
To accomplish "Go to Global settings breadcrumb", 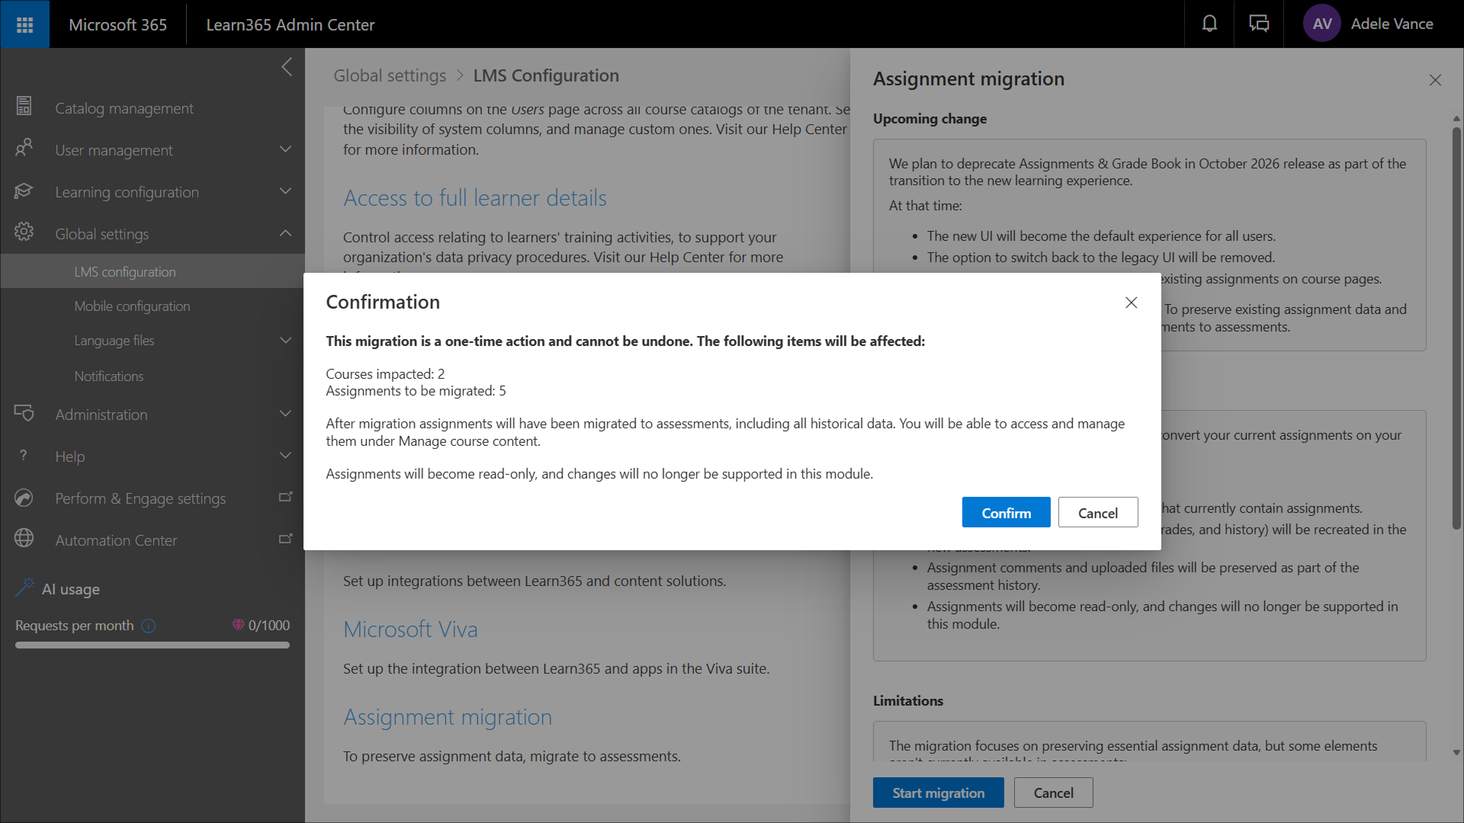I will pyautogui.click(x=390, y=75).
